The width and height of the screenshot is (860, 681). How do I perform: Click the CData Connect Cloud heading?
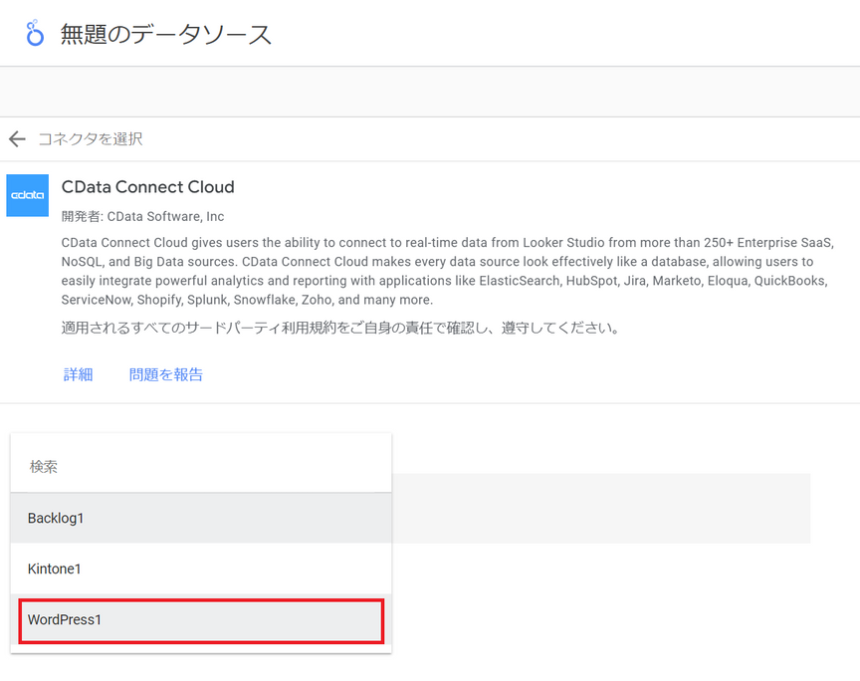tap(147, 187)
